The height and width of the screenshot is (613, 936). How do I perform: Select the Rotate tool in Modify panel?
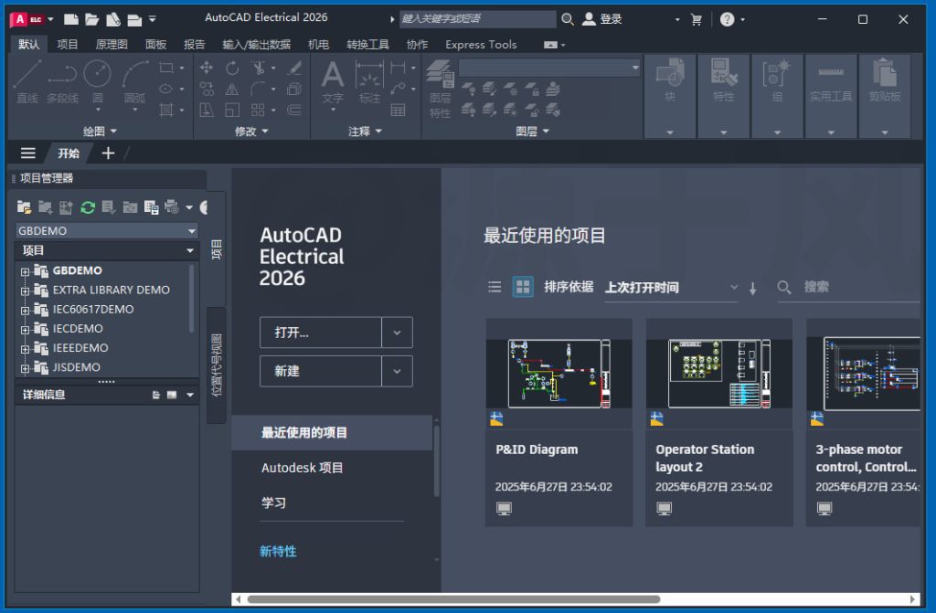point(232,68)
